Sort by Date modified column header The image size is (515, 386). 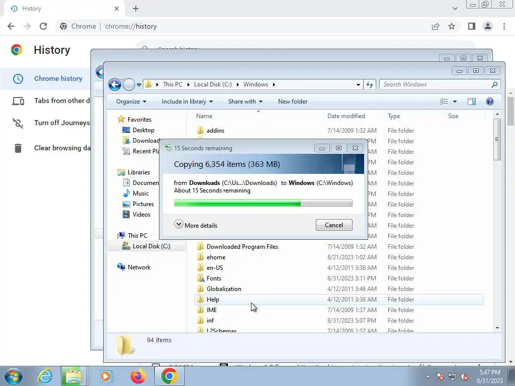[x=346, y=116]
